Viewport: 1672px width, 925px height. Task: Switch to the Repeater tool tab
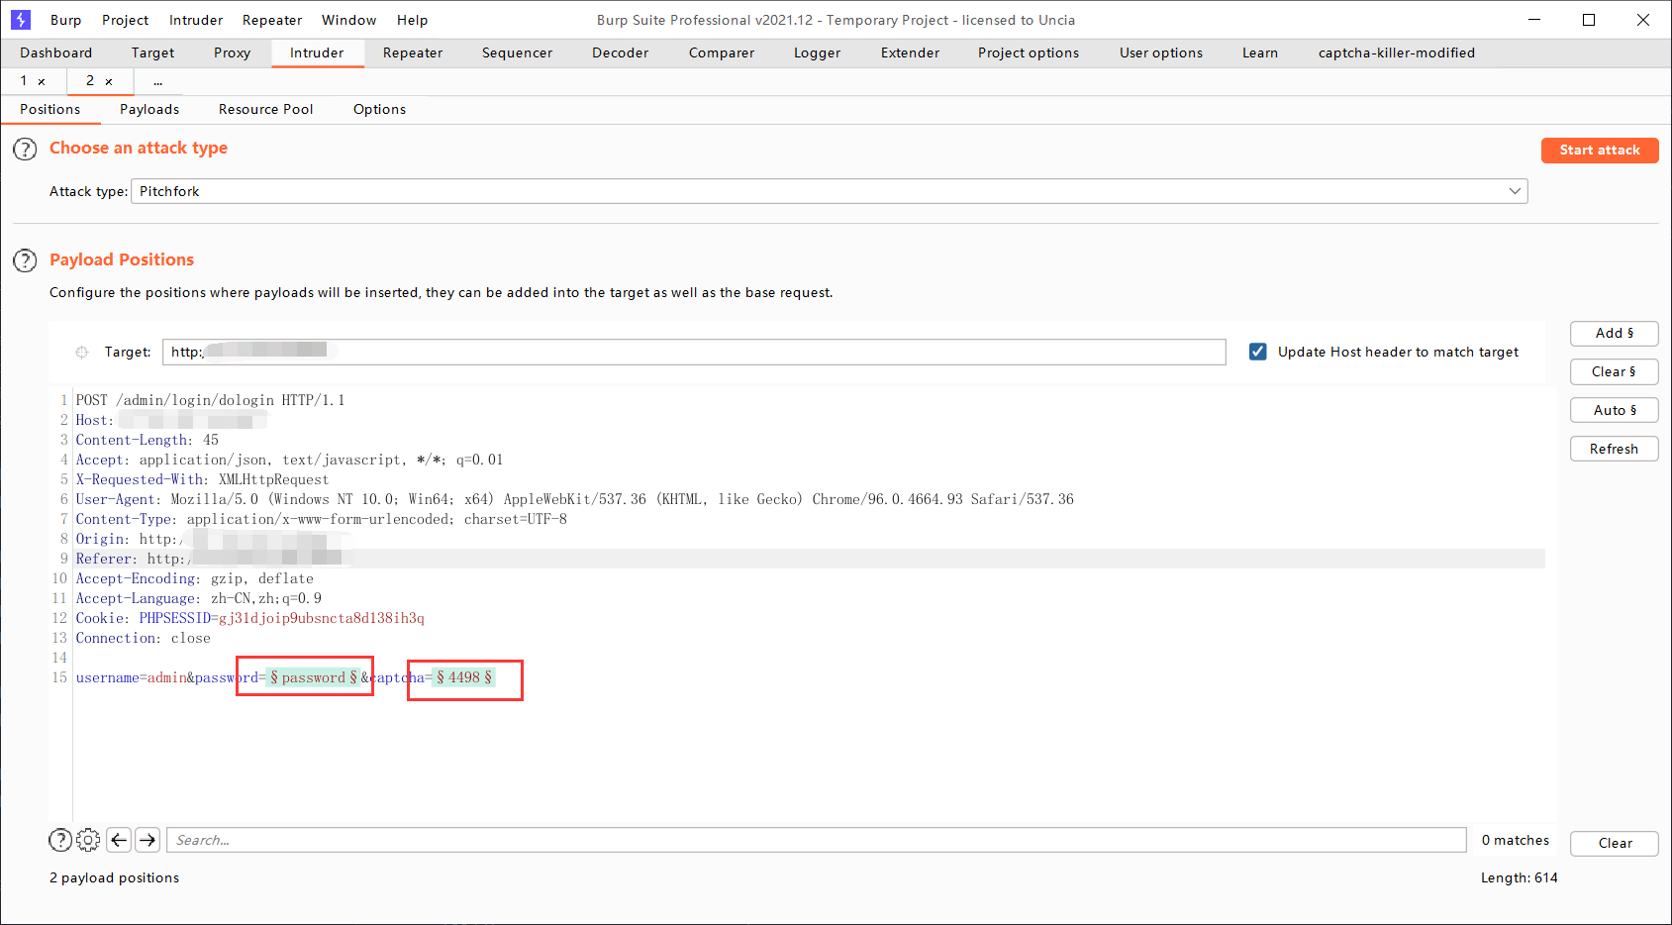click(413, 52)
